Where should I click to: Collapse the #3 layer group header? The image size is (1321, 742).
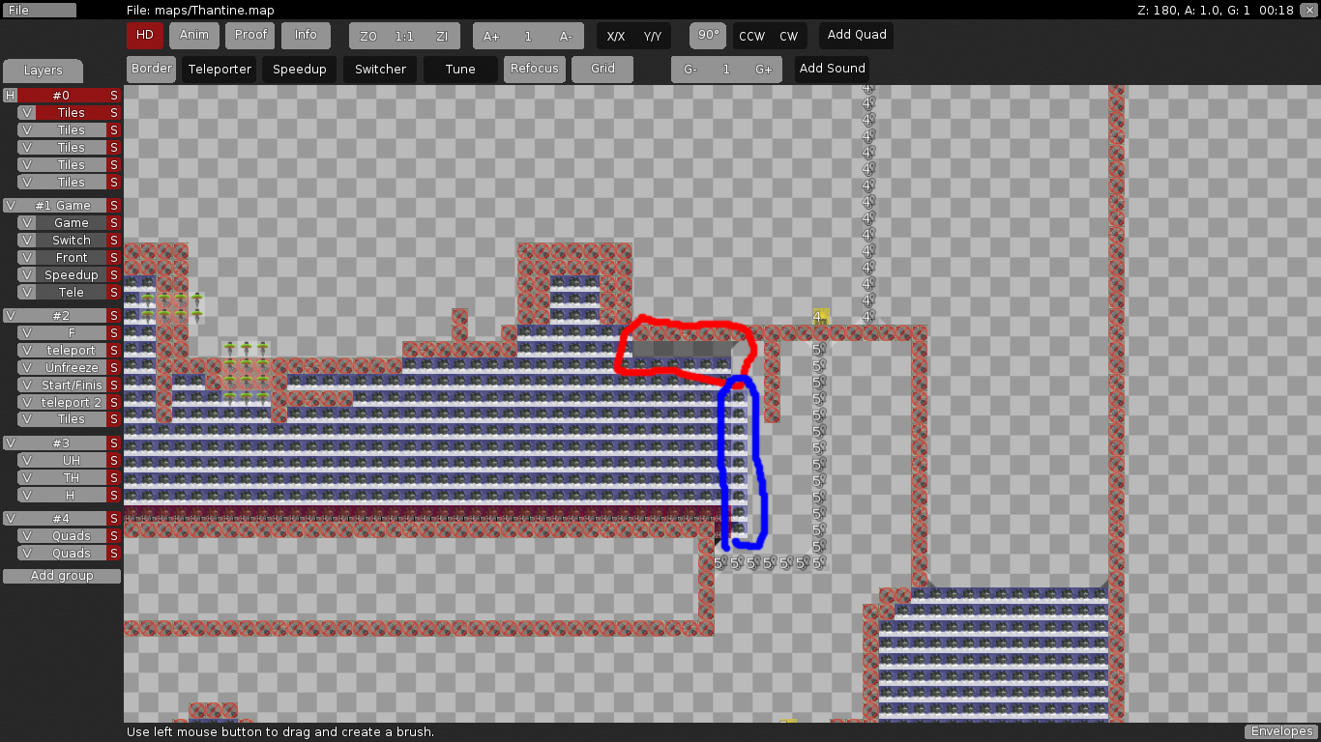pos(10,443)
